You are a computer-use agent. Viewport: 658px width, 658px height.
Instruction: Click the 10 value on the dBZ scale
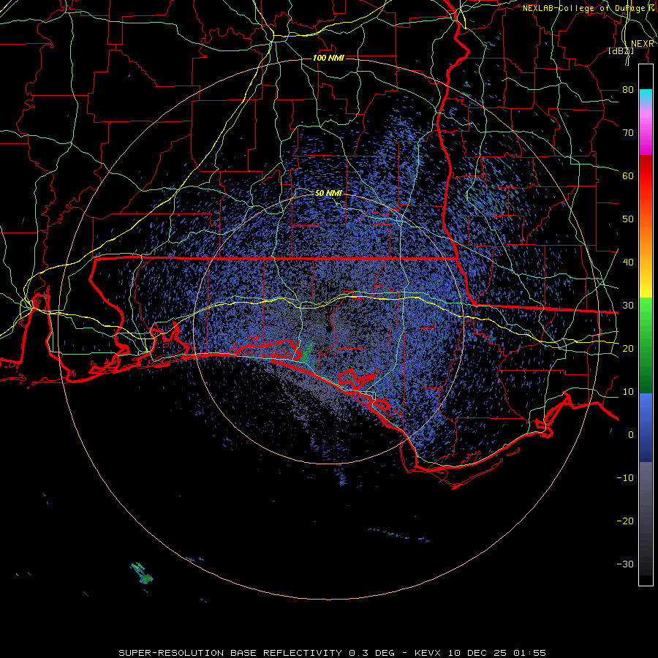click(x=628, y=392)
